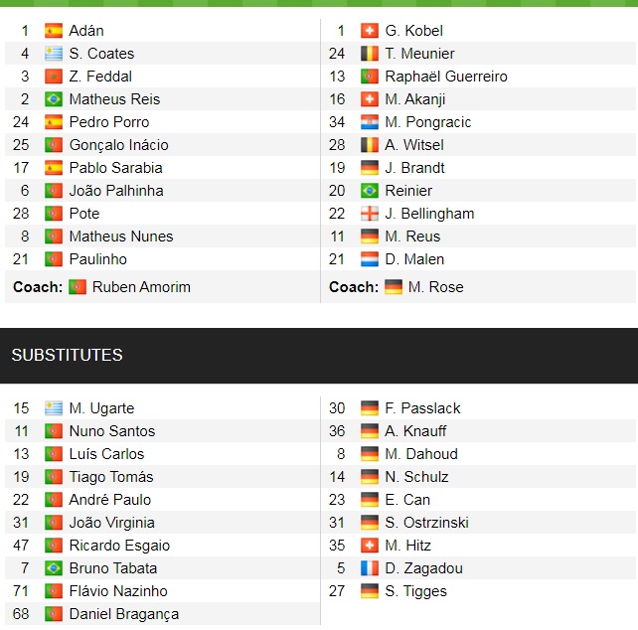
Task: Click the Belgium flag beside T. Meunier
Action: point(370,54)
